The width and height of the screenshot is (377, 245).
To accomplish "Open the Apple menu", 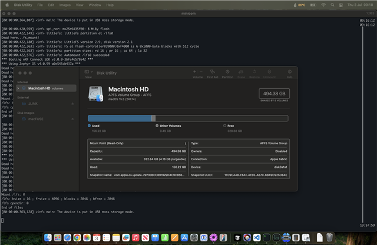I will 7,5.
